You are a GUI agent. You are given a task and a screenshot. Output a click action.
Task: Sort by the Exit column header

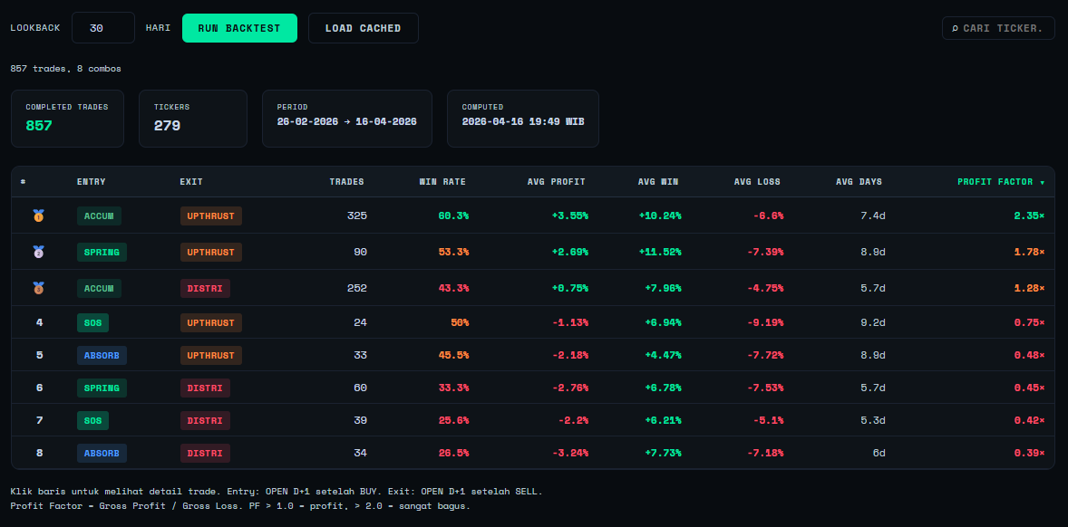tap(191, 182)
